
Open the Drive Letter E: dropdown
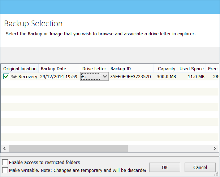(105, 77)
